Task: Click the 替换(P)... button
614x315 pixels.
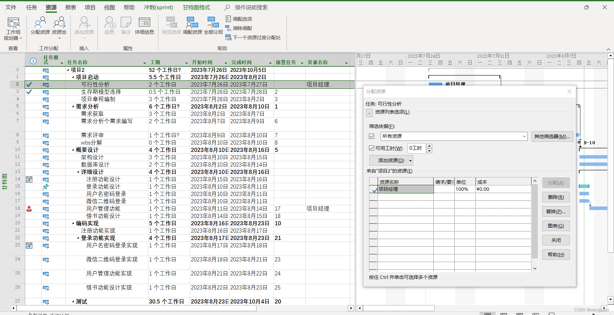Action: 556,212
